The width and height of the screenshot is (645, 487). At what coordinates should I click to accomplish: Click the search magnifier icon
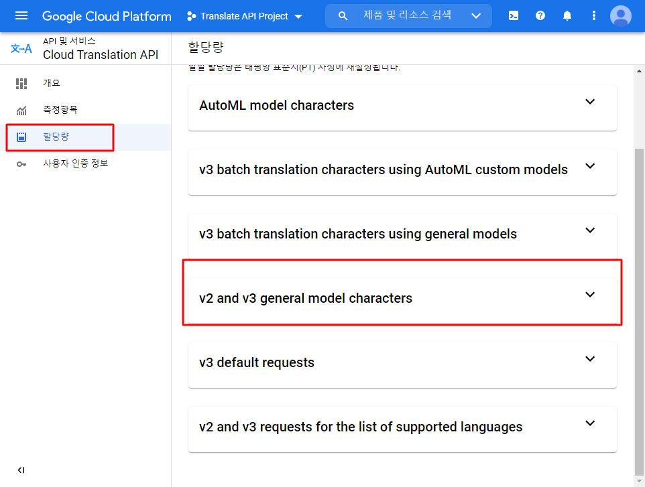(343, 16)
